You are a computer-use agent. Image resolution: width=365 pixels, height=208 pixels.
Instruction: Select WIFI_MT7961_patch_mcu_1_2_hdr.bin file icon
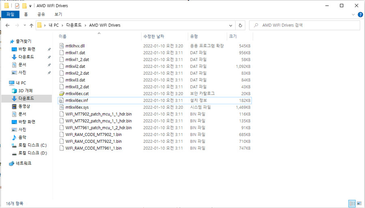[62, 128]
